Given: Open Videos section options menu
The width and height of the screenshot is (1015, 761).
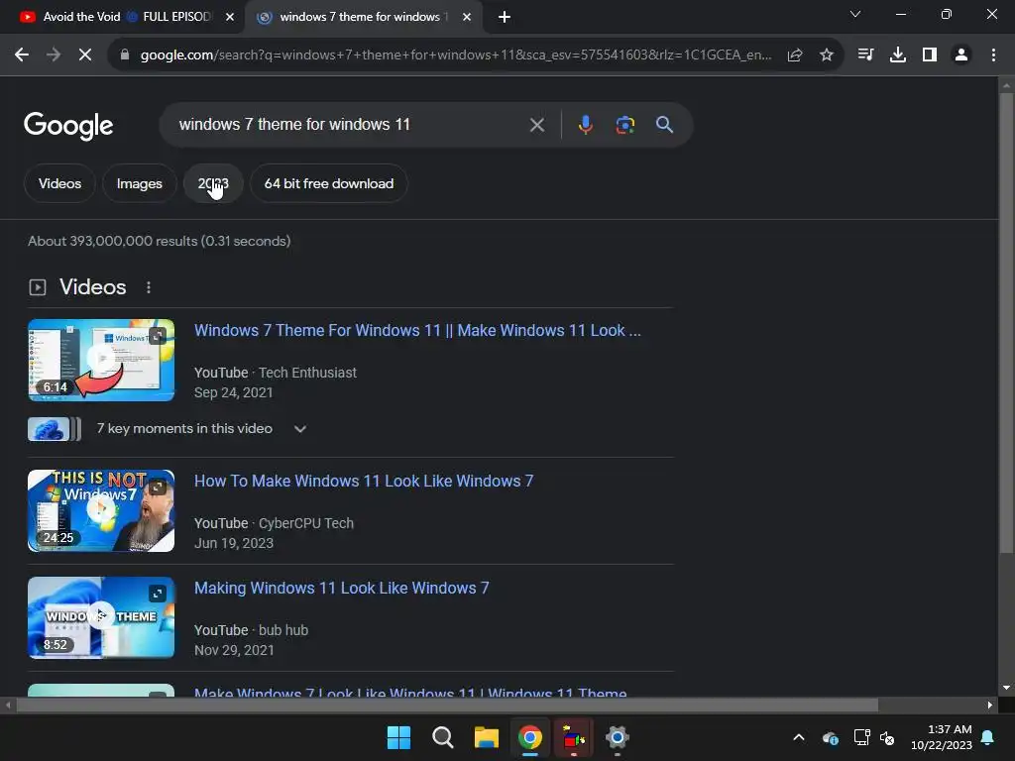Looking at the screenshot, I should 149,287.
